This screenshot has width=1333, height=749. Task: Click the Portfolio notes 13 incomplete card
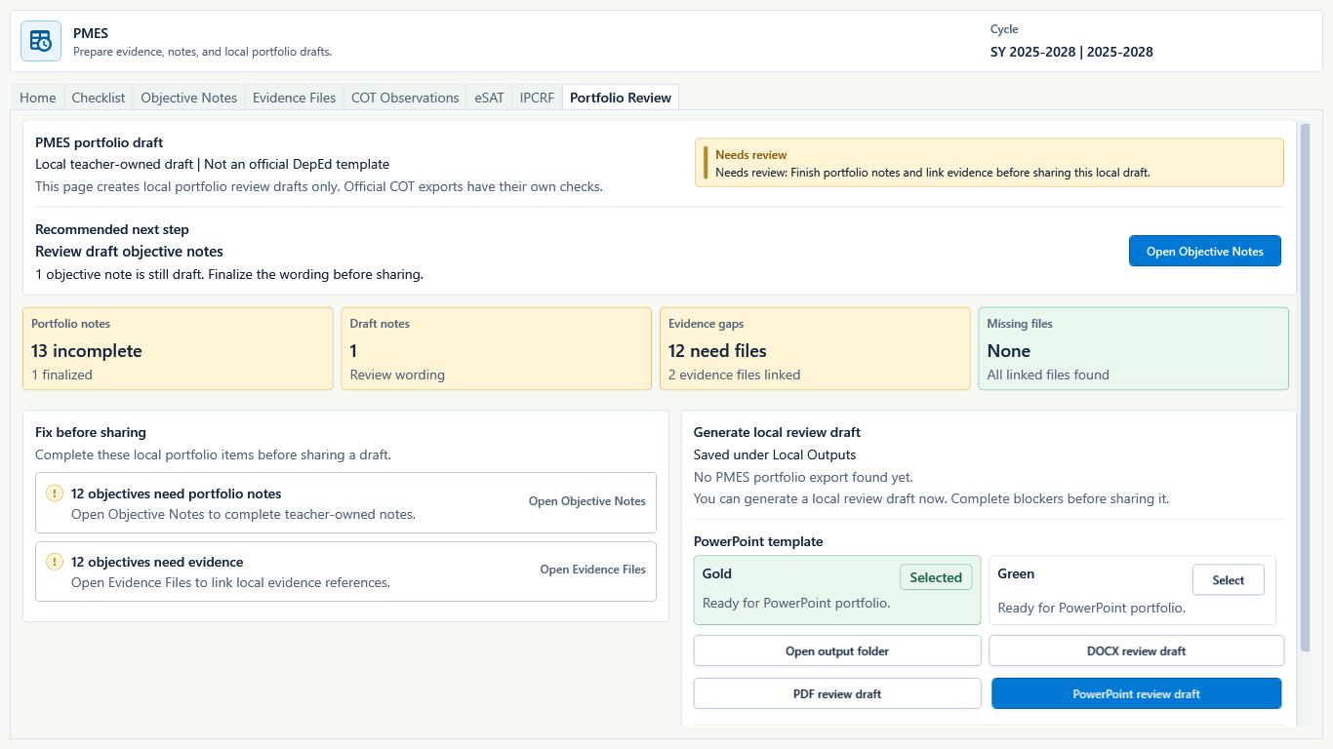(x=178, y=349)
